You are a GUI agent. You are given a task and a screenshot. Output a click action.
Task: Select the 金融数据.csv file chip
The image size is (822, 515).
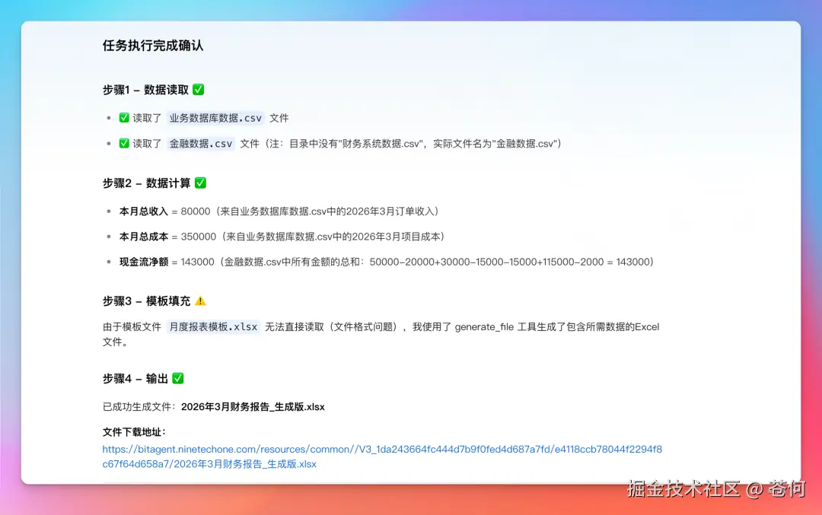click(200, 144)
